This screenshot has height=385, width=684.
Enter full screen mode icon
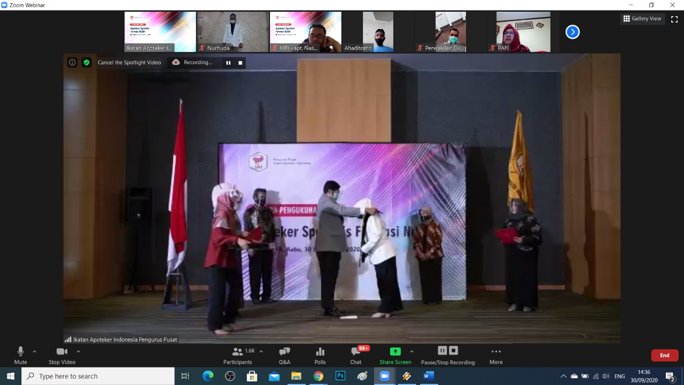coord(674,19)
